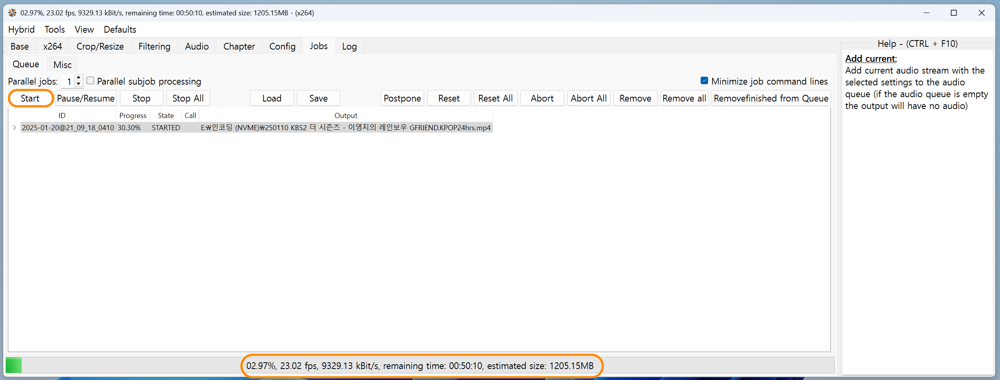This screenshot has width=1000, height=380.
Task: Click the Add current help heading
Action: click(x=871, y=59)
